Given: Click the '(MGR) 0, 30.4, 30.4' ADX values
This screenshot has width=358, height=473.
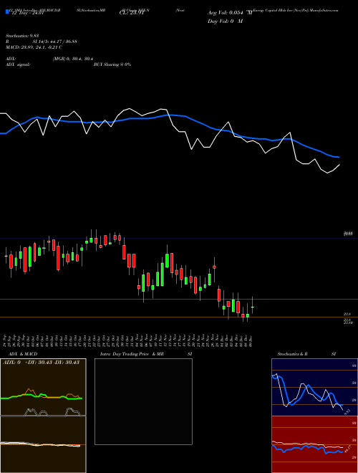Looking at the screenshot, I should tap(72, 59).
